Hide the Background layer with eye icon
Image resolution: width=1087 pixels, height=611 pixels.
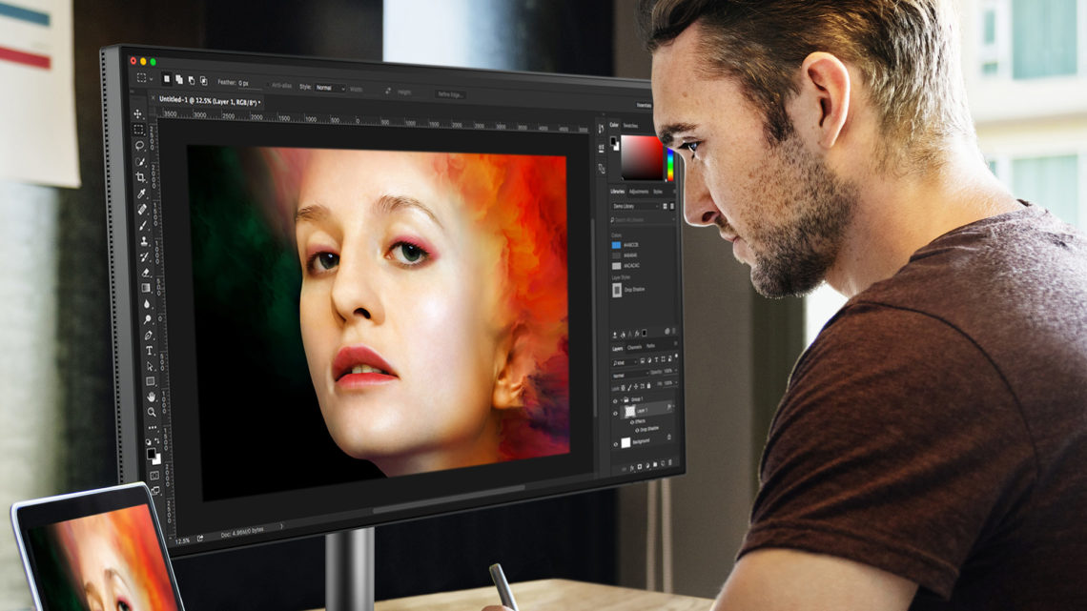tap(615, 443)
